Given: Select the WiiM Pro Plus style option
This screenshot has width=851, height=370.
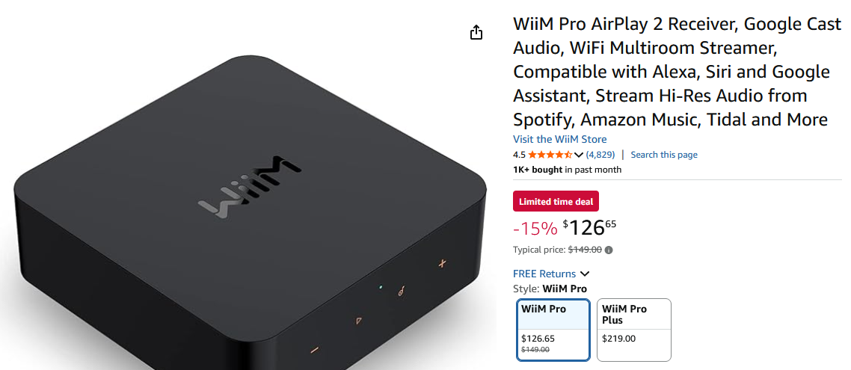Looking at the screenshot, I should [x=634, y=330].
